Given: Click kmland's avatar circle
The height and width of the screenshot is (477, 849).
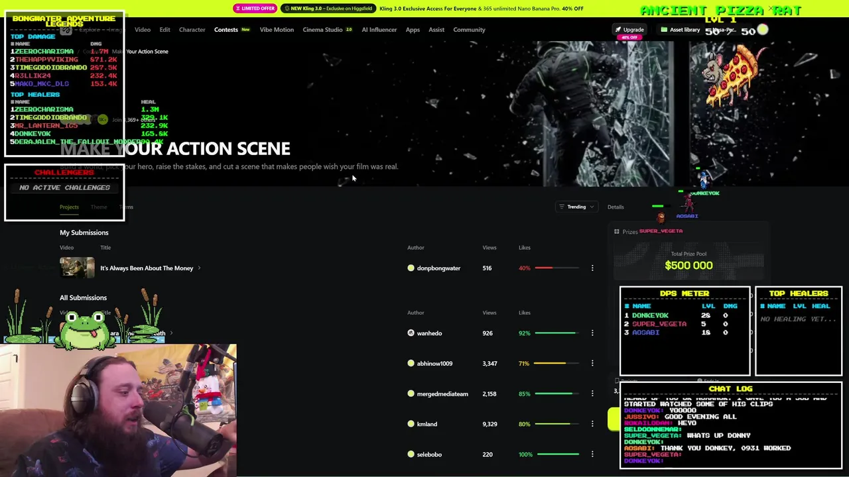Looking at the screenshot, I should point(411,424).
